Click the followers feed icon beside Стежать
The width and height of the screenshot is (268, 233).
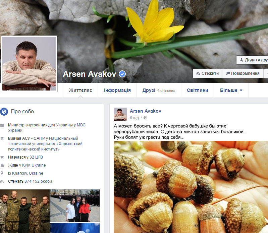click(3, 181)
